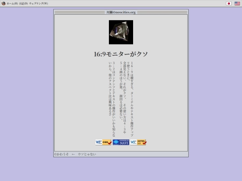Open the 日記(D) menu item
The image size is (242, 181).
[23, 4]
